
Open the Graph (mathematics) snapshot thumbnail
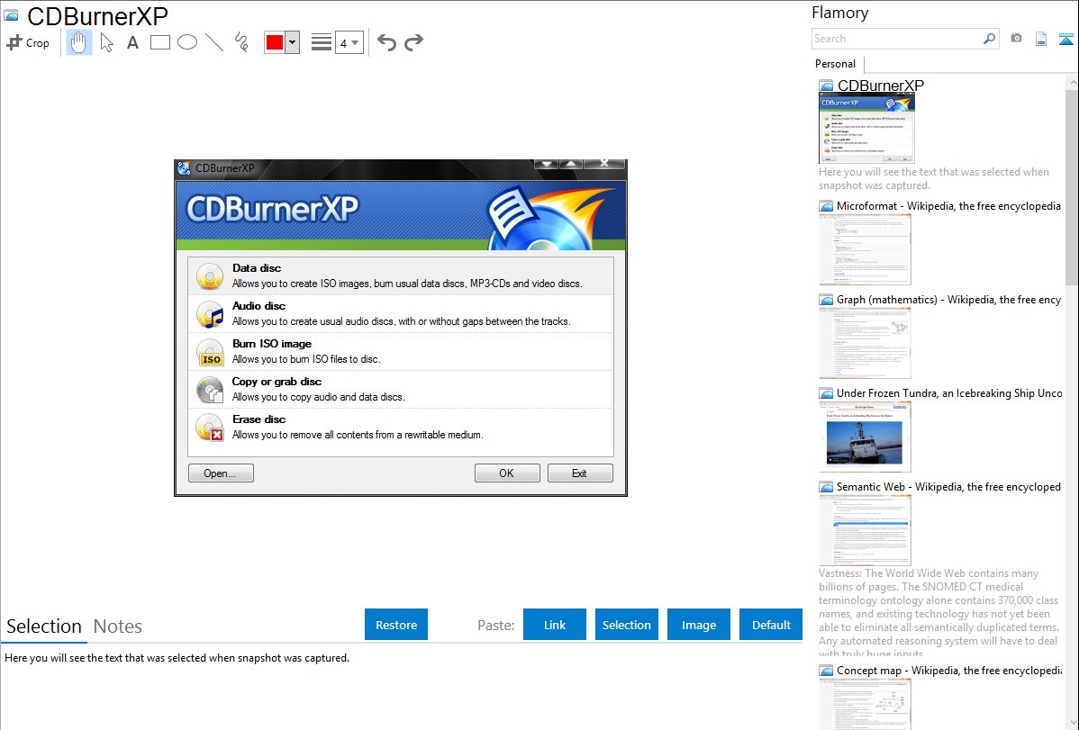tap(865, 343)
